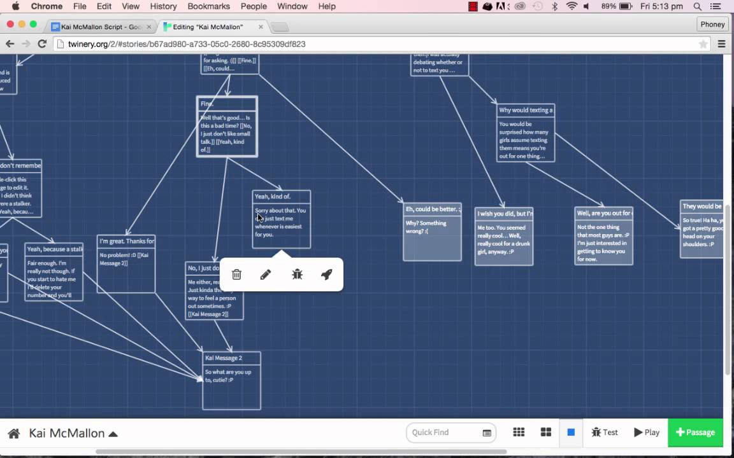734x458 pixels.
Task: Open the View menu
Action: tap(131, 6)
